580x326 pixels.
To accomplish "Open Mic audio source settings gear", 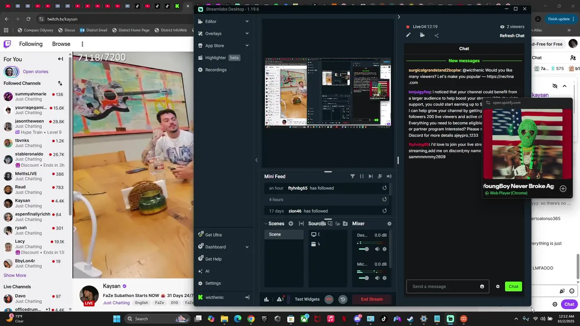I will (x=385, y=278).
